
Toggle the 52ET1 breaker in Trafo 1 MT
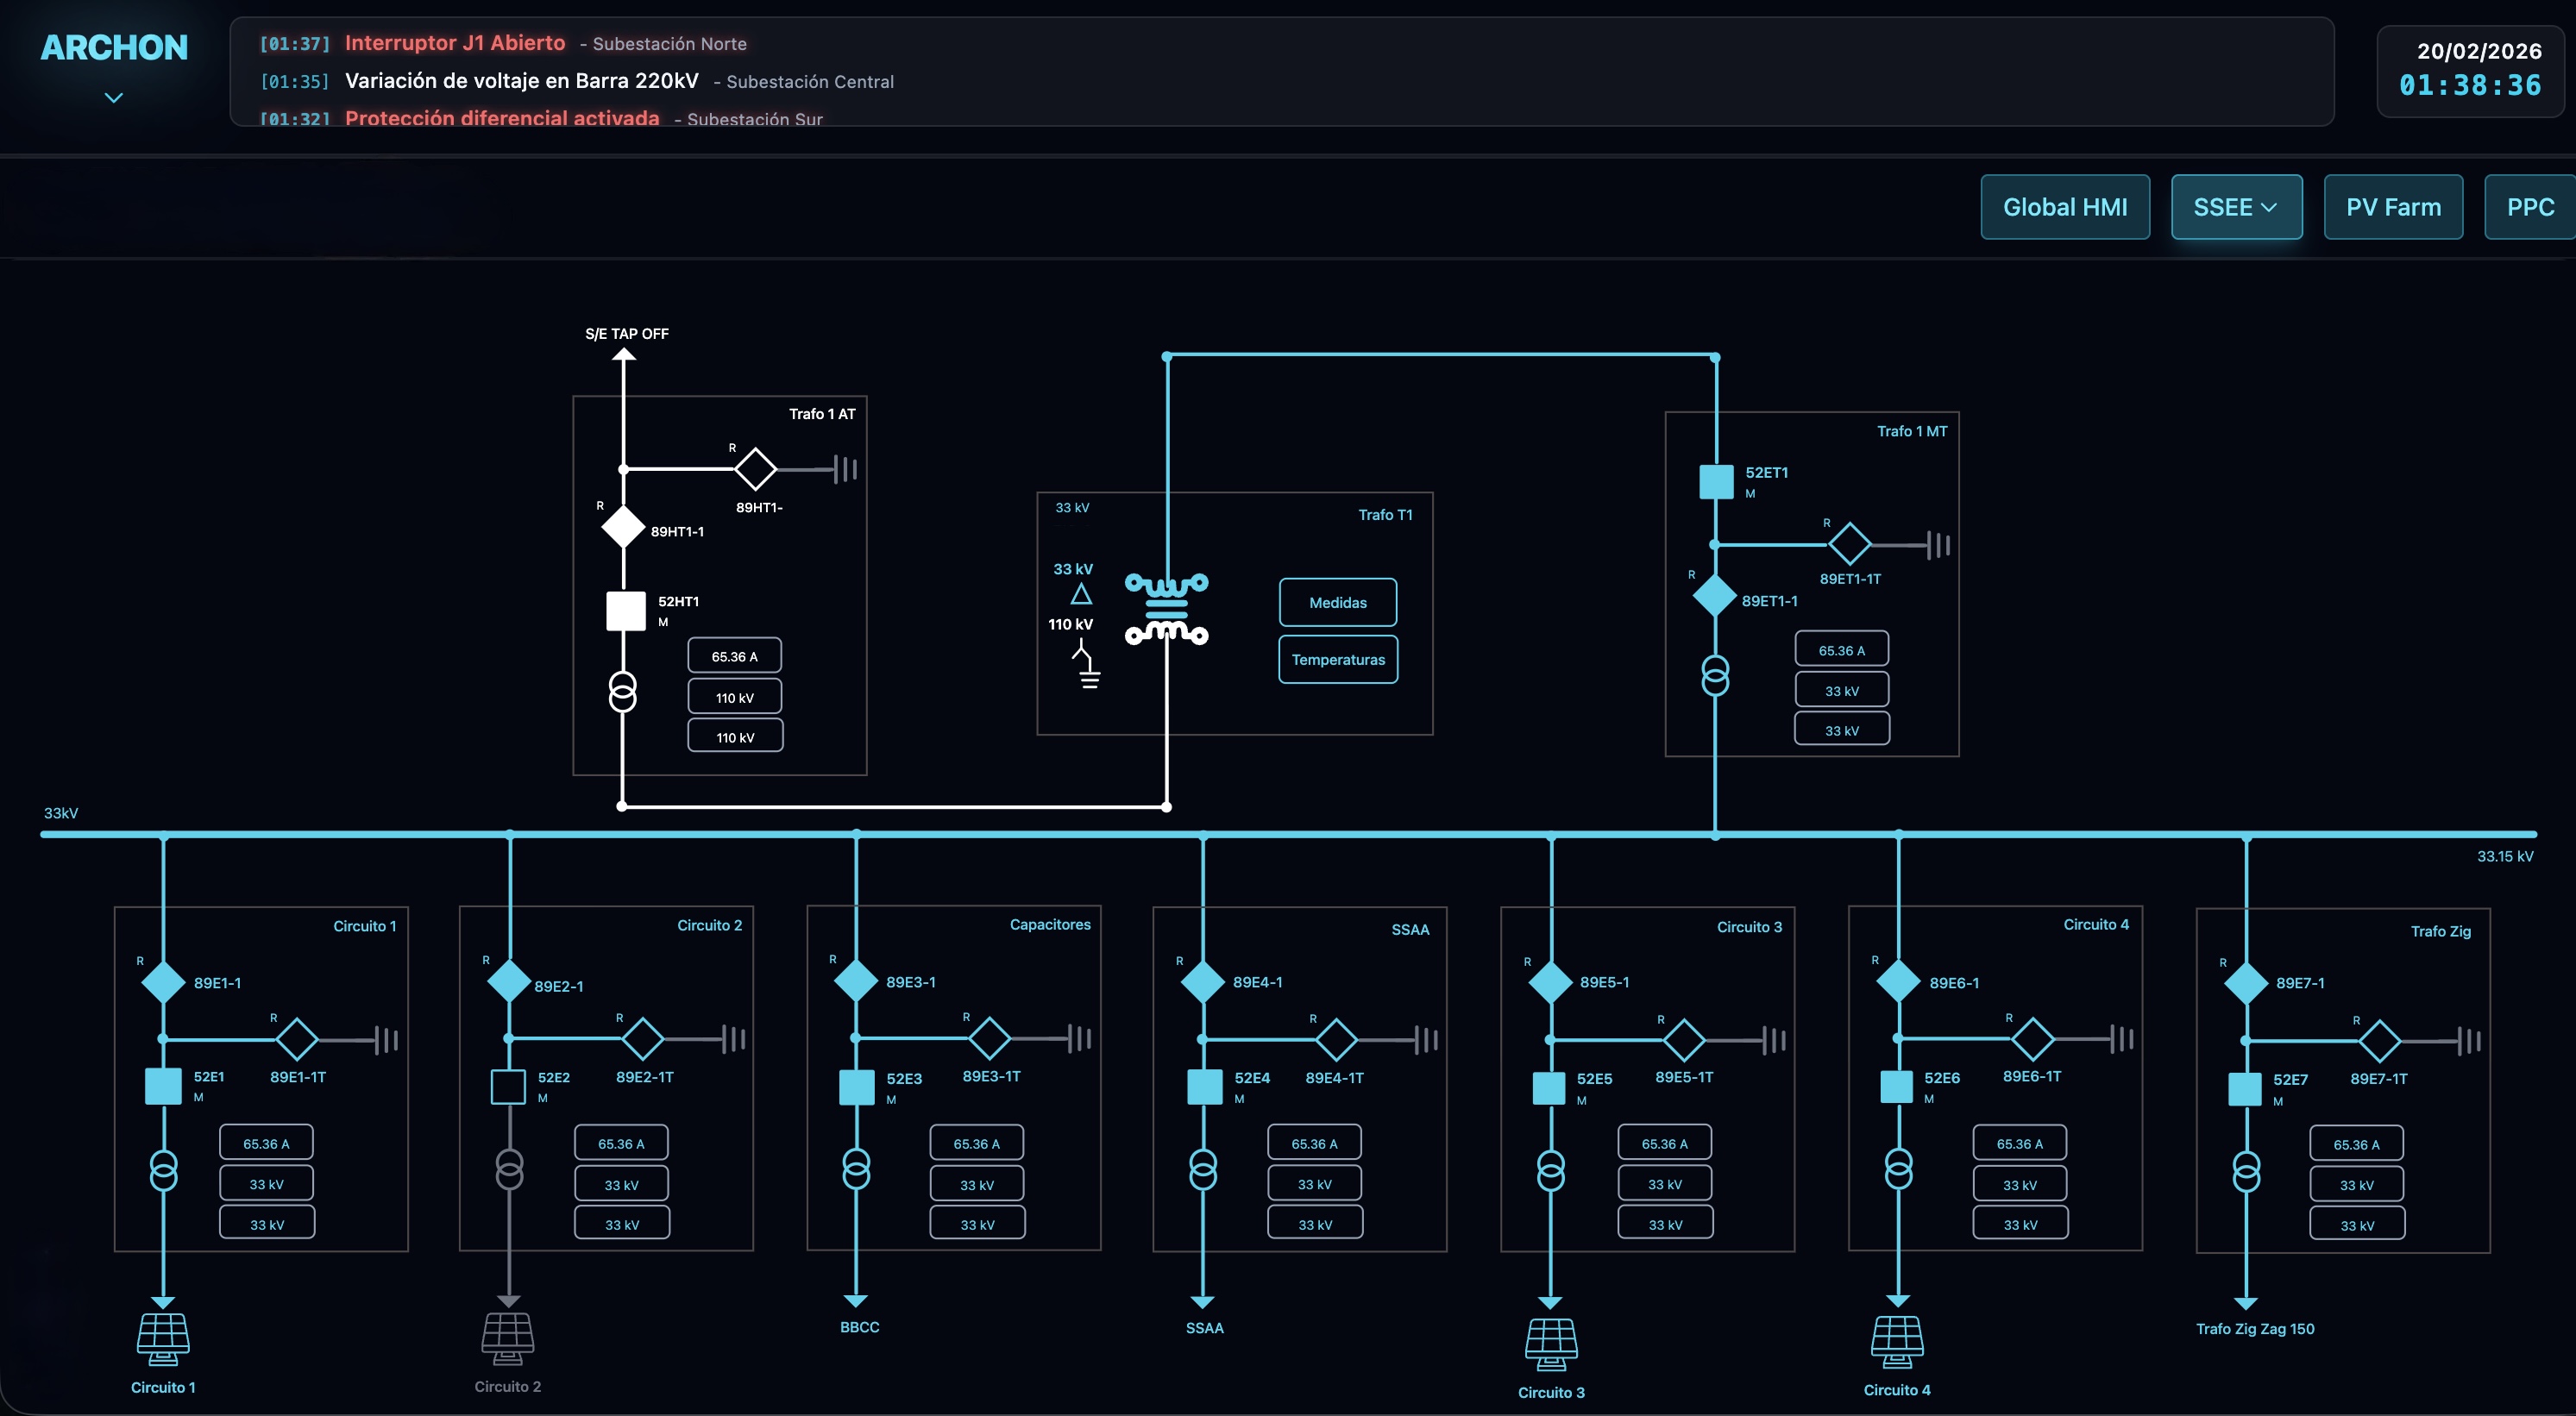point(1715,480)
